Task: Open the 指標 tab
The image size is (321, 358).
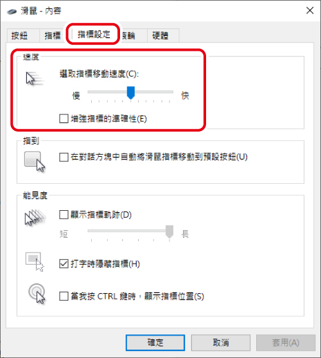Action: (x=53, y=35)
